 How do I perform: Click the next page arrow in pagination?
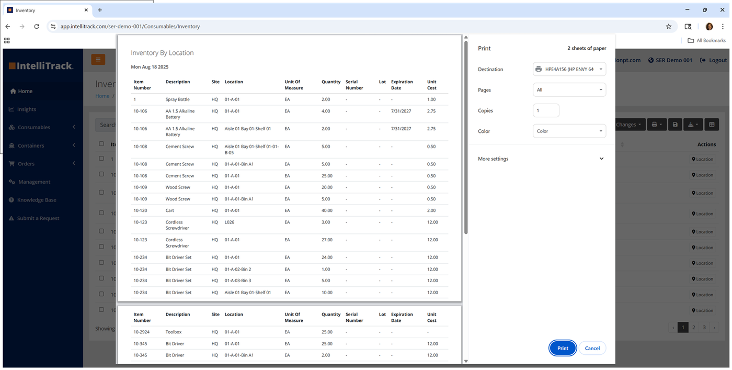pyautogui.click(x=714, y=328)
